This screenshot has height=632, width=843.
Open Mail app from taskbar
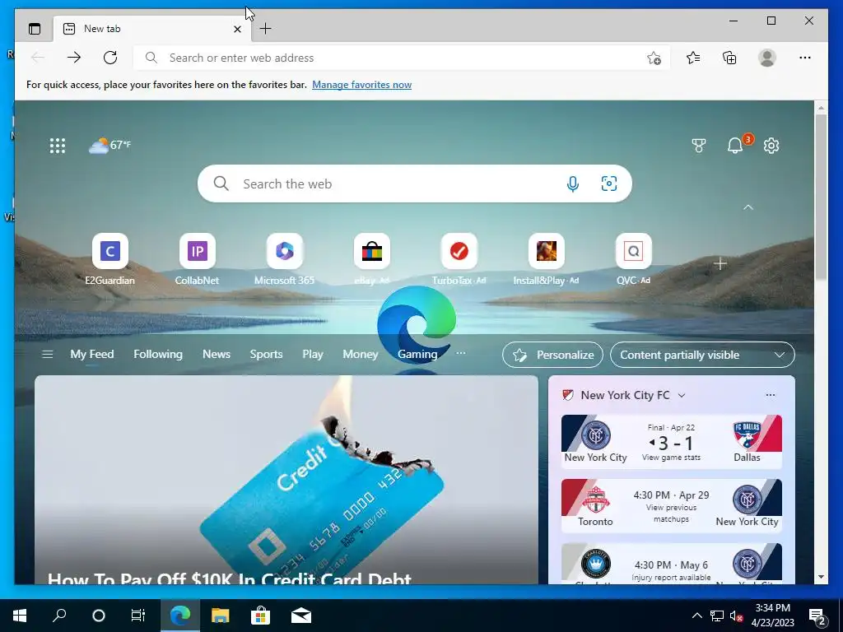click(x=301, y=616)
